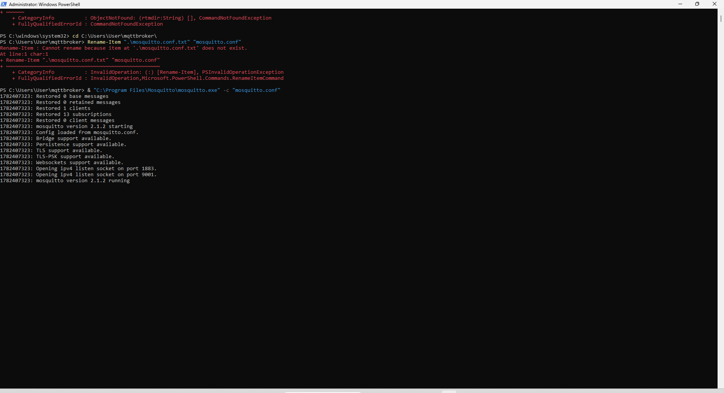Click 'Restored 0 base messages' line
Viewport: 724px width, 393px height.
[54, 96]
